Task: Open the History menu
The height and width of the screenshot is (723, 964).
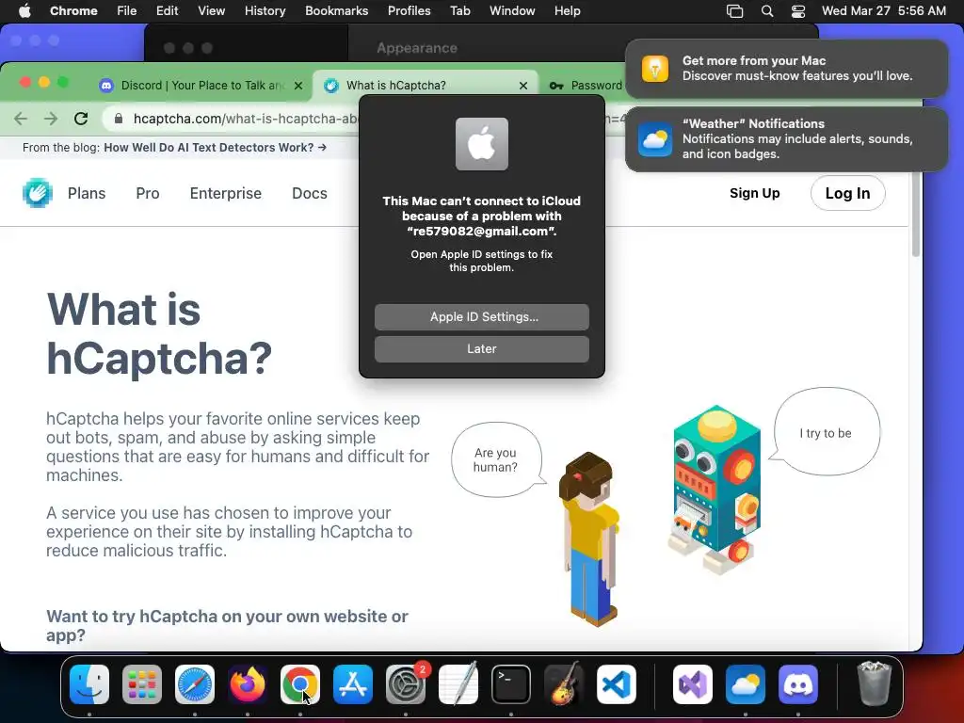Action: click(265, 10)
